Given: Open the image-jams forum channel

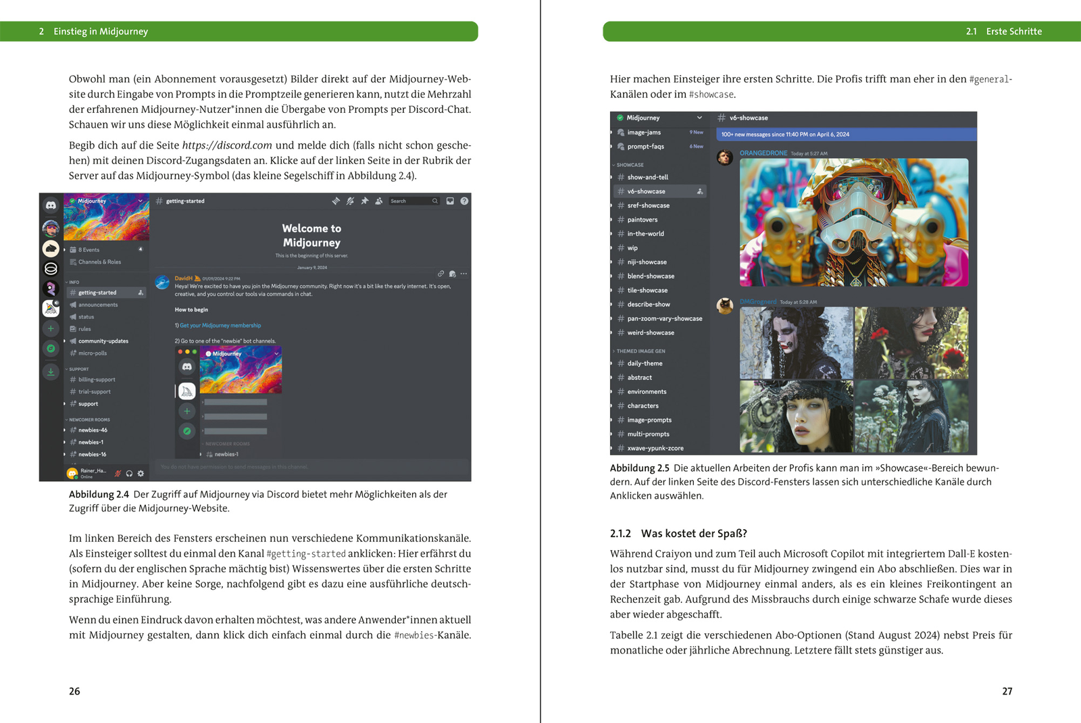Looking at the screenshot, I should (x=661, y=132).
